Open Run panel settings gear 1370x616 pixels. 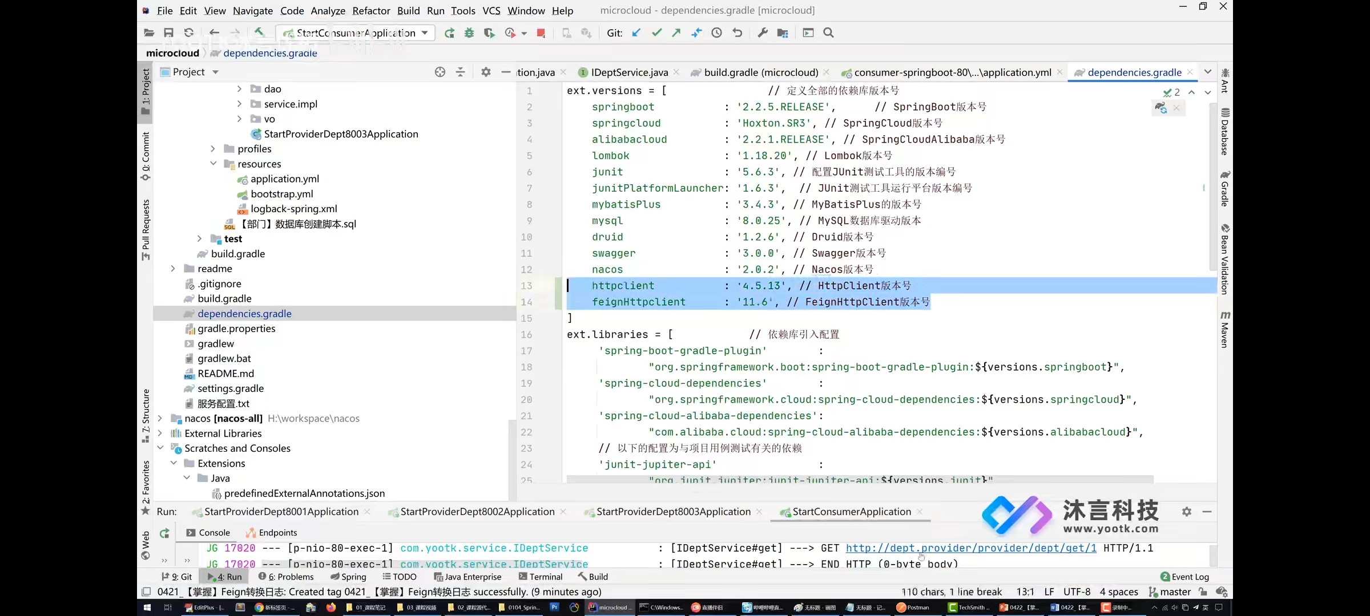tap(1187, 512)
